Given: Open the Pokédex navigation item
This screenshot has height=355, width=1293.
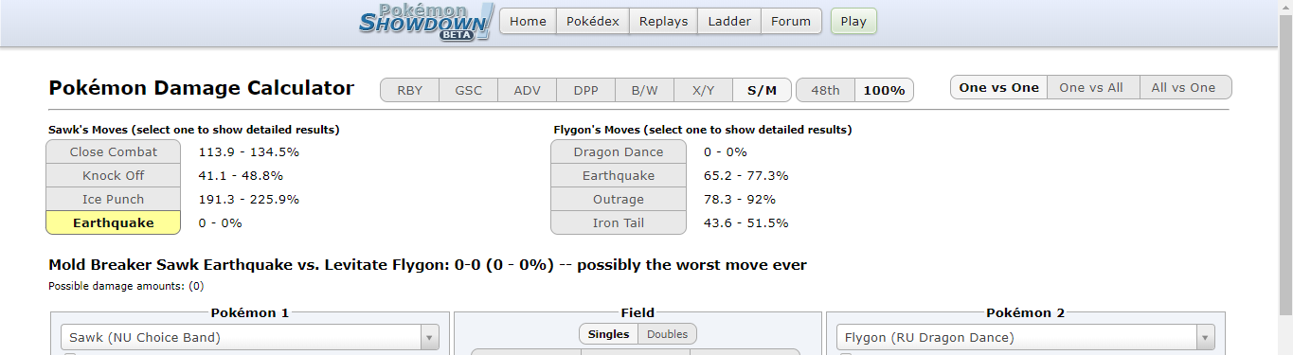Looking at the screenshot, I should click(592, 22).
